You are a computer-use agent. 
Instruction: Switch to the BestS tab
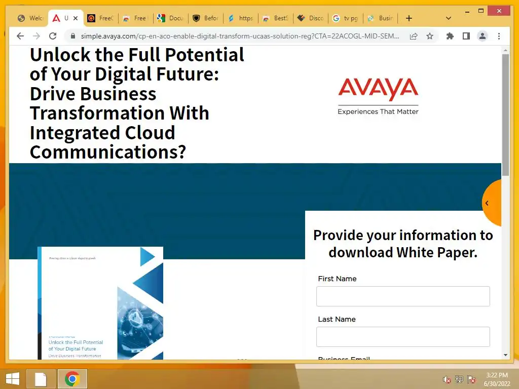tap(276, 18)
